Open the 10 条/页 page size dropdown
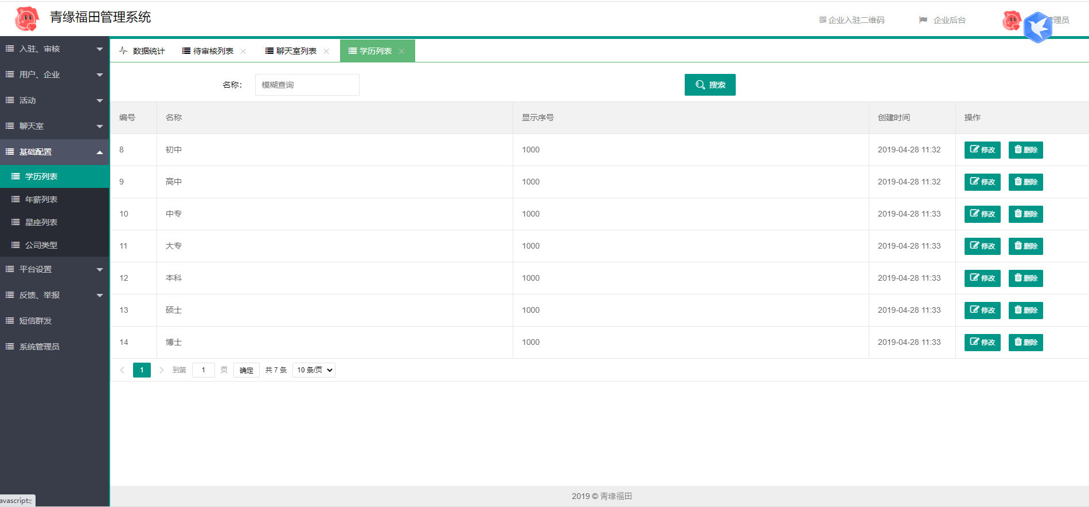The width and height of the screenshot is (1089, 507). (x=314, y=370)
